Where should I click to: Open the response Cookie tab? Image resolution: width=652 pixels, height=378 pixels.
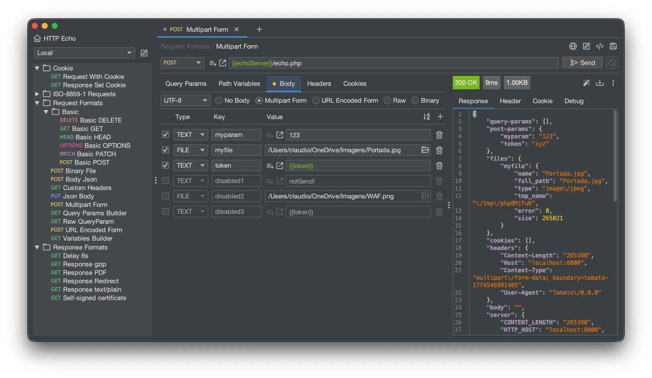543,101
